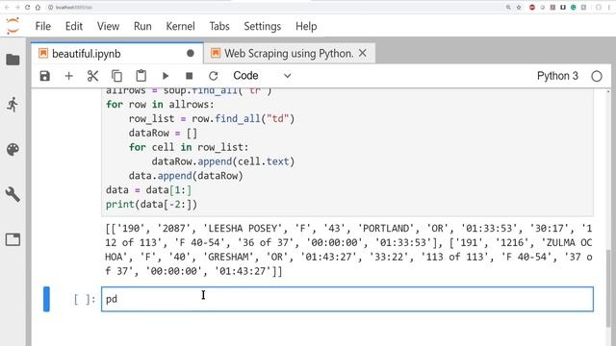Insert a new cell with the plus icon
The height and width of the screenshot is (346, 616).
click(x=68, y=76)
